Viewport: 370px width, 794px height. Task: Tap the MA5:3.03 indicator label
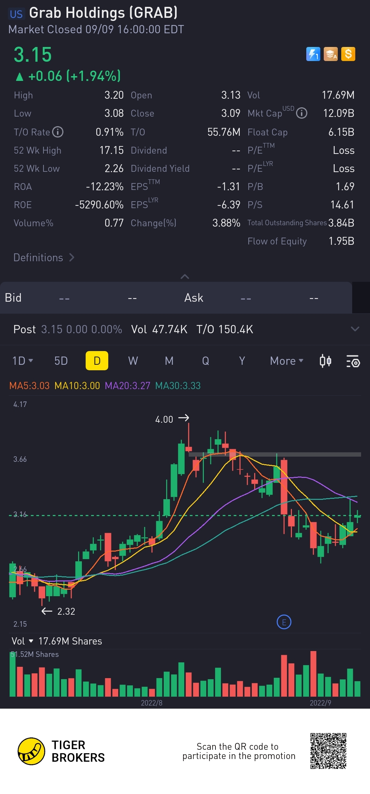pyautogui.click(x=29, y=386)
